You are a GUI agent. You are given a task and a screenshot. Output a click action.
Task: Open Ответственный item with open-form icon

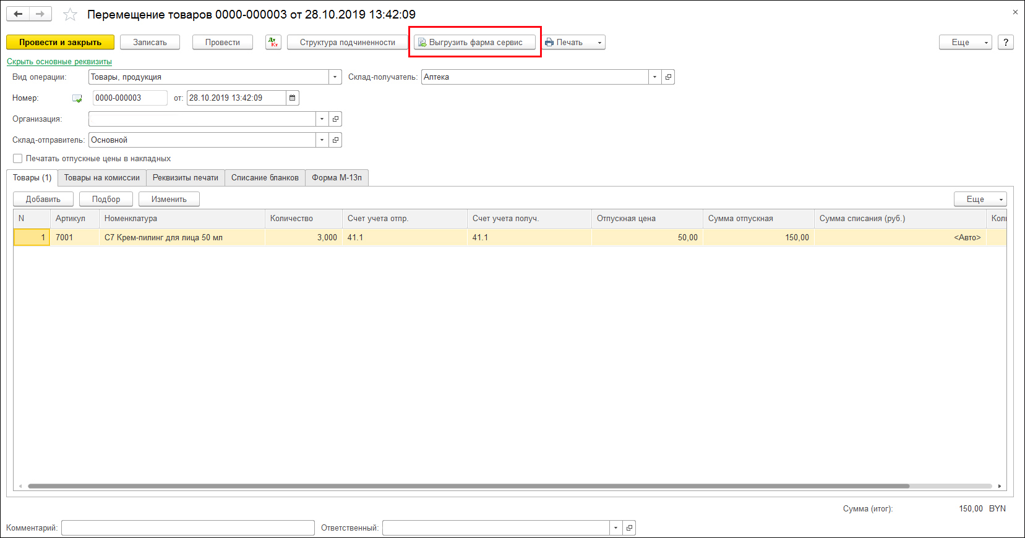click(629, 527)
